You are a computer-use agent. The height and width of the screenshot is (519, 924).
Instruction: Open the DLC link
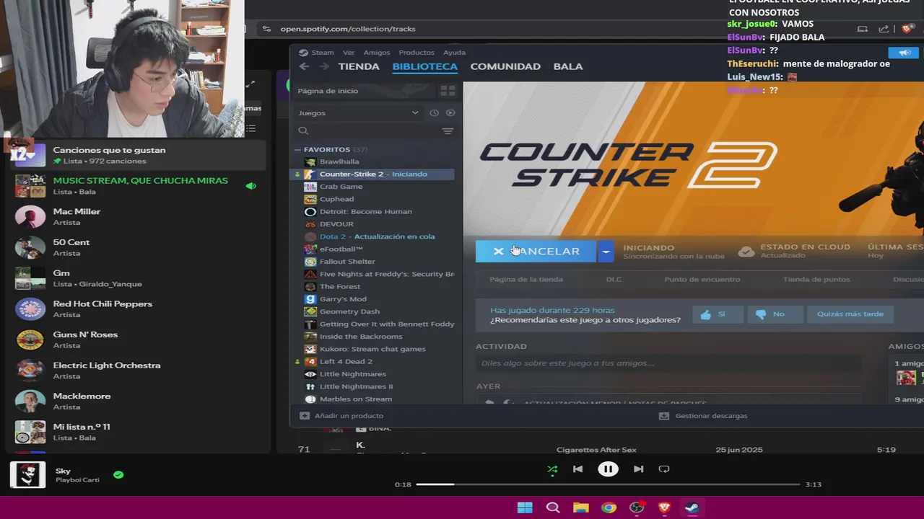tap(614, 280)
